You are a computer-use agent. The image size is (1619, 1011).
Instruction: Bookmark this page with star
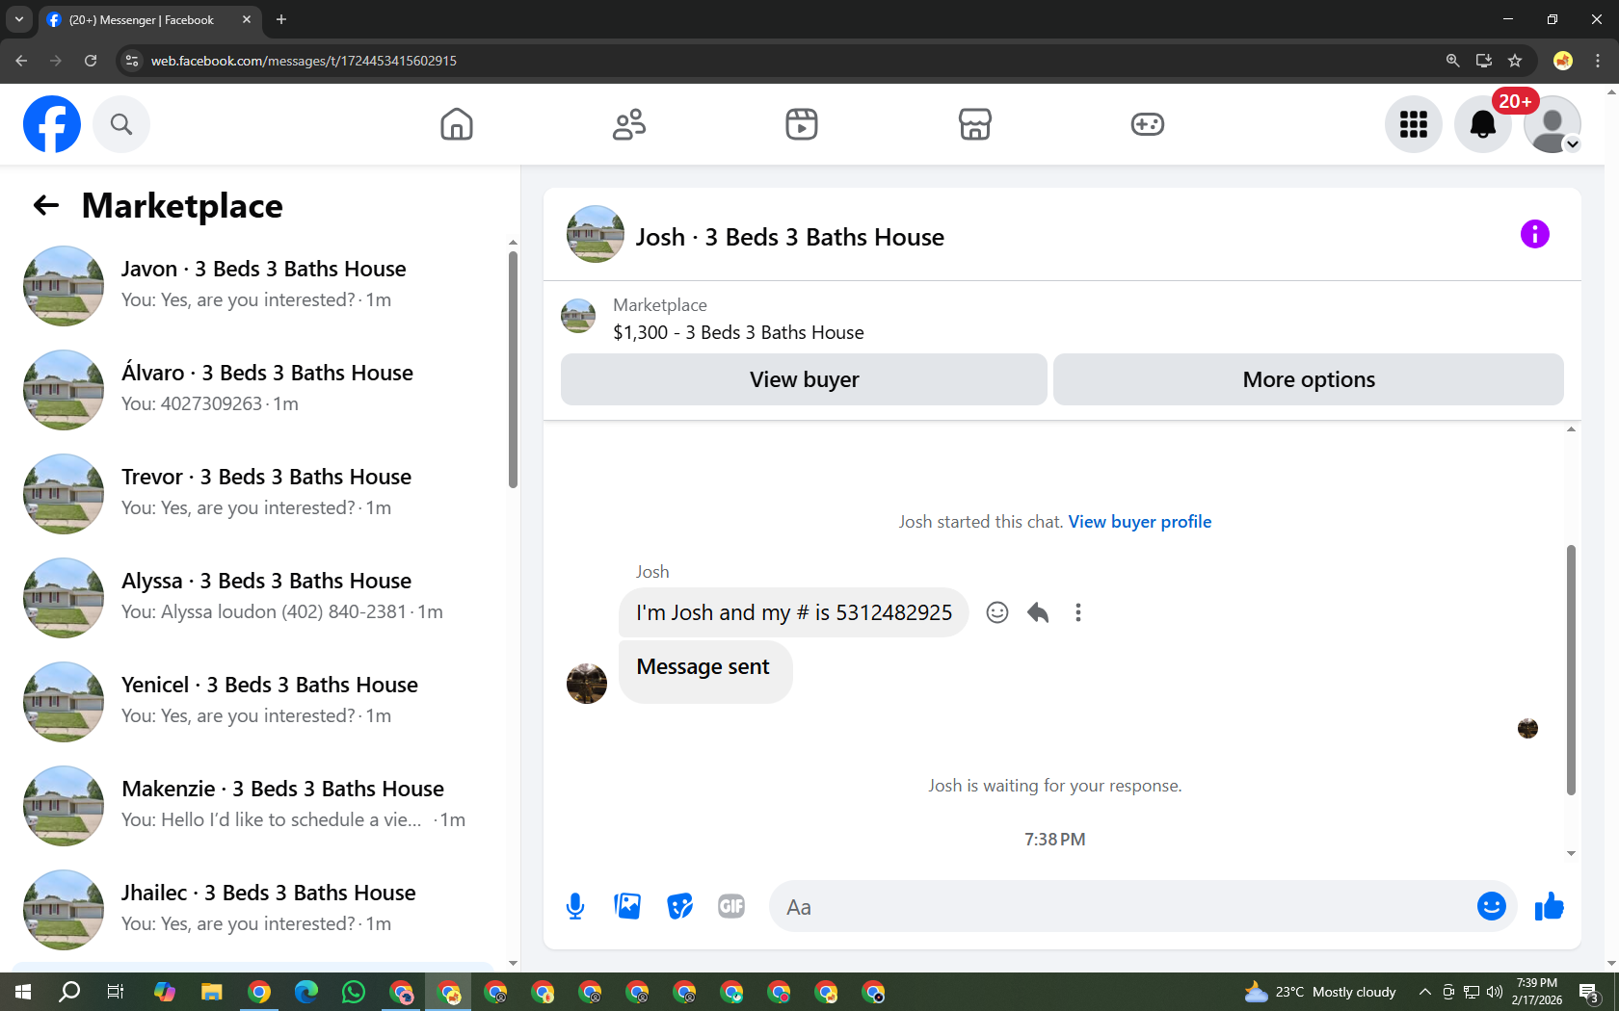click(x=1515, y=61)
